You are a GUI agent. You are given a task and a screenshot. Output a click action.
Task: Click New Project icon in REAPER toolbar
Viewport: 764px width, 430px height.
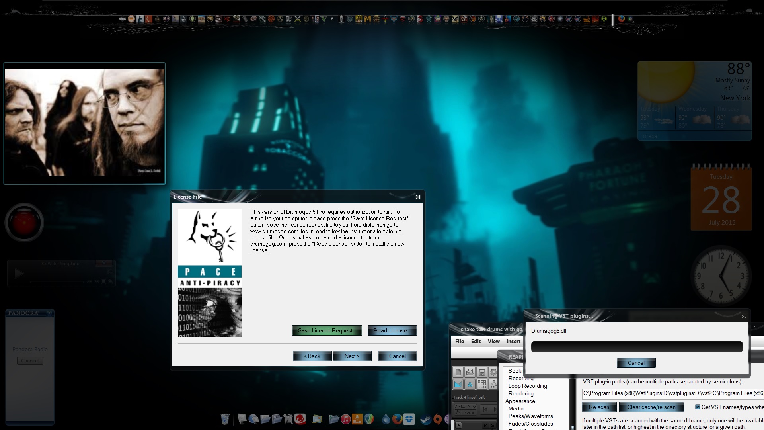[458, 372]
